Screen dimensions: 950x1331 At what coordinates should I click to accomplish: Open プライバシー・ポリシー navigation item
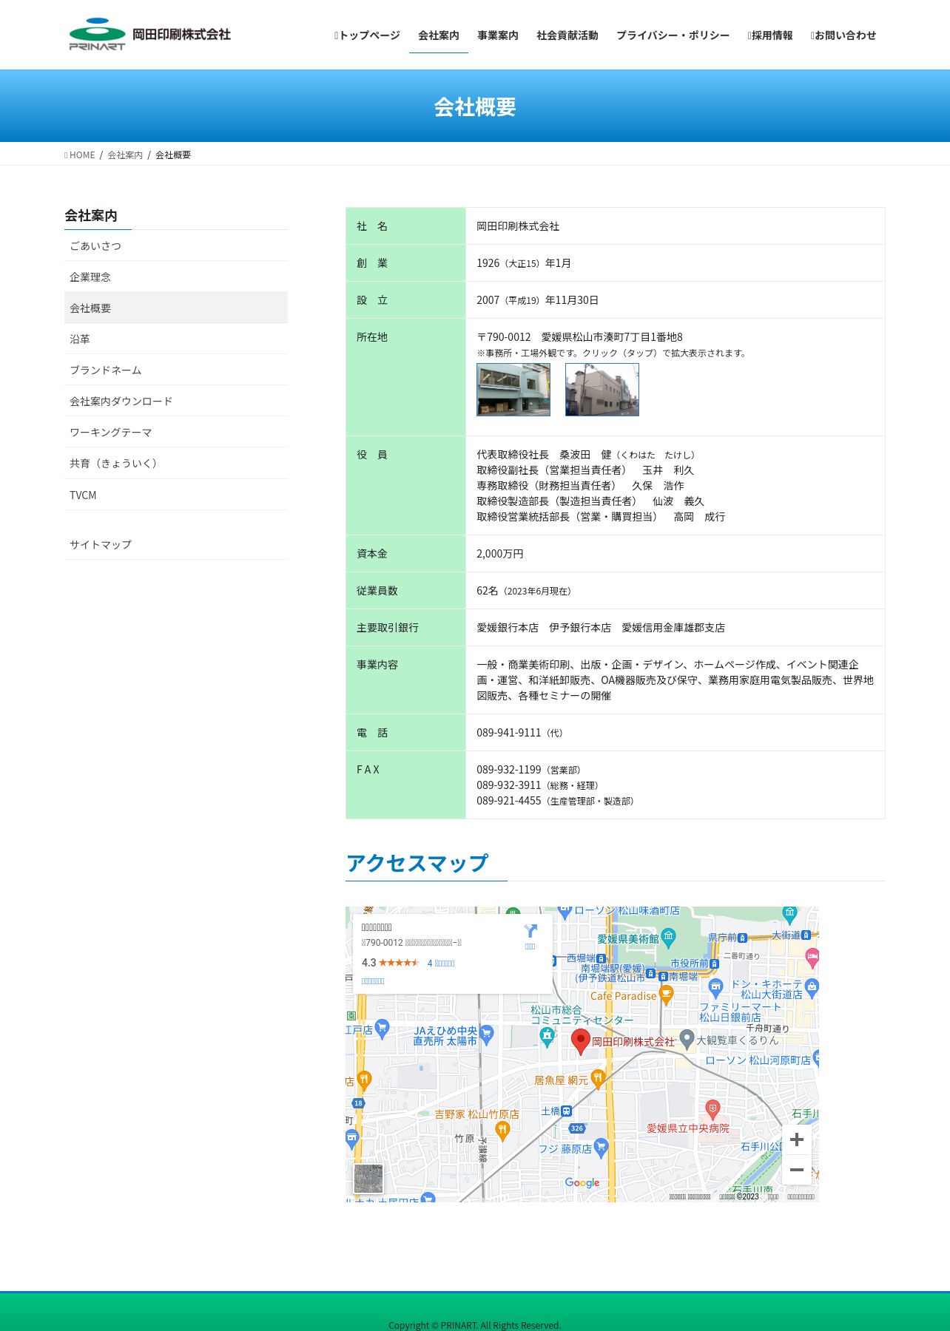(x=673, y=35)
